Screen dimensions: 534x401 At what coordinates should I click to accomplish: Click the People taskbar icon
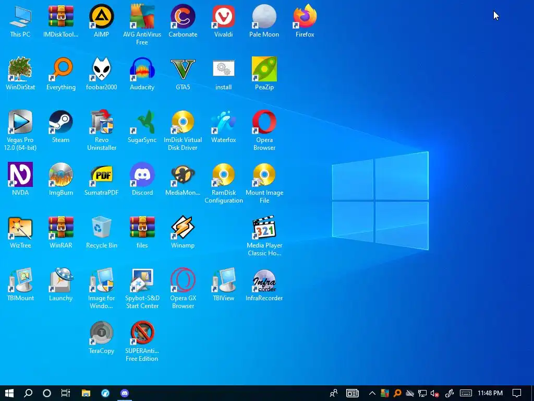(x=334, y=393)
